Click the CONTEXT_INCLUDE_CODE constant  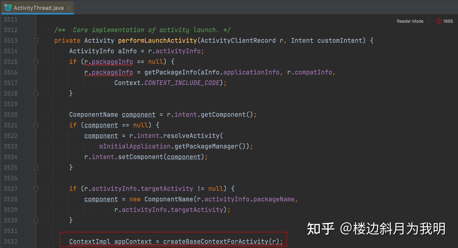182,83
